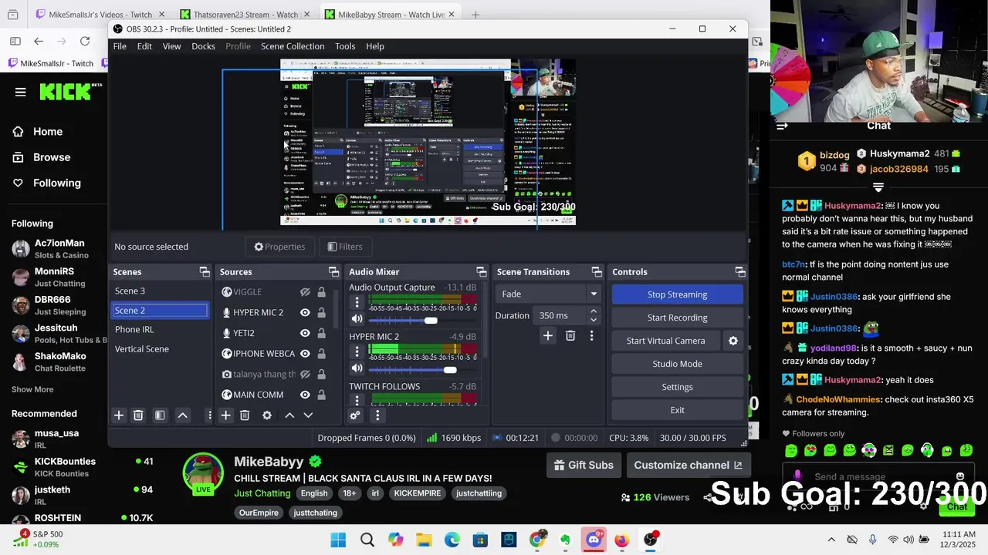The height and width of the screenshot is (555, 988).
Task: Undock the Scene Transitions panel
Action: pos(597,272)
